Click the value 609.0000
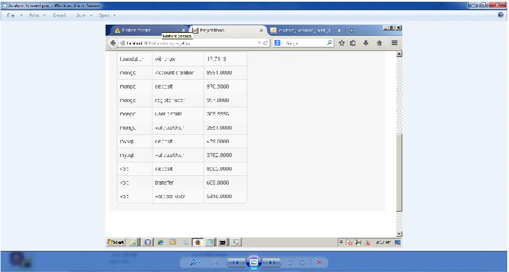This screenshot has height=272, width=509. (218, 182)
